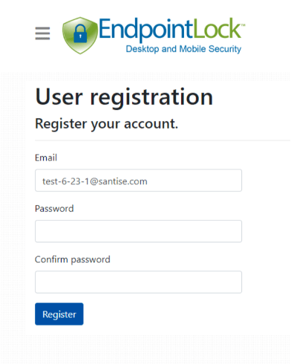
Task: Click the Password label
Action: [x=54, y=209]
